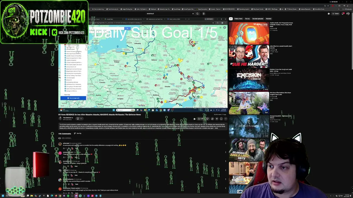This screenshot has height=198, width=353.
Task: Open the Sue Me Harder video thumbnail
Action: 249,56
